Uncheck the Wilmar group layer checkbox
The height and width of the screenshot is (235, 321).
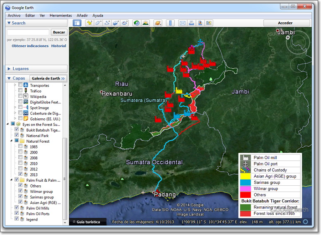click(x=20, y=191)
